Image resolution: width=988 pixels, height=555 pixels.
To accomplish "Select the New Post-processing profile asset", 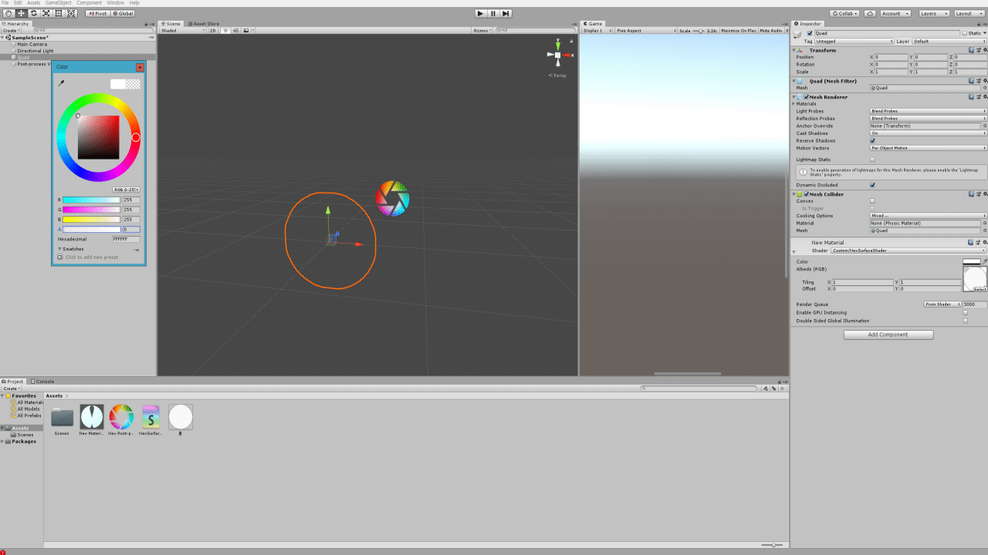I will [121, 417].
